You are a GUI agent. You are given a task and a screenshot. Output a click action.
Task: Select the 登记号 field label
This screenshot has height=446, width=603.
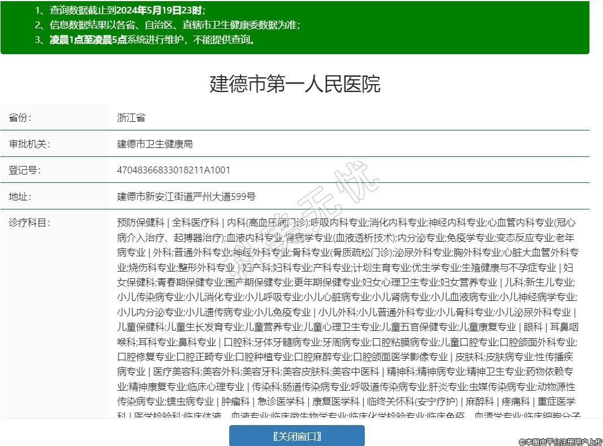tap(25, 170)
